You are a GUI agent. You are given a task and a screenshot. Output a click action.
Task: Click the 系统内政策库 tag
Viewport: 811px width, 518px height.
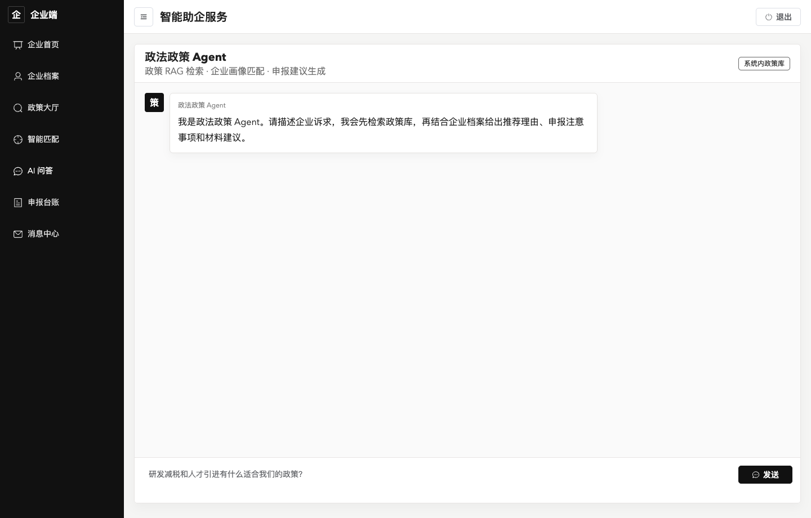tap(764, 64)
